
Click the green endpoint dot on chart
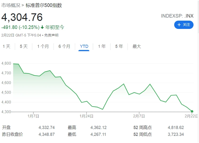click(x=192, y=111)
